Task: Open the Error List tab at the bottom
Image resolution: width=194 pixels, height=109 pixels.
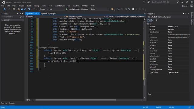Action: 4,103
